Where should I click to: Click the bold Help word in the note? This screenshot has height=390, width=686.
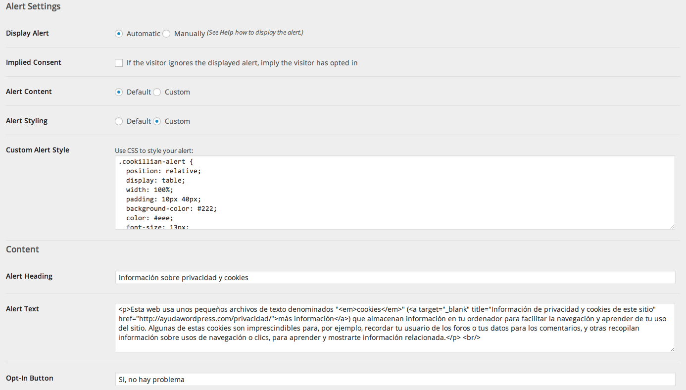point(227,33)
